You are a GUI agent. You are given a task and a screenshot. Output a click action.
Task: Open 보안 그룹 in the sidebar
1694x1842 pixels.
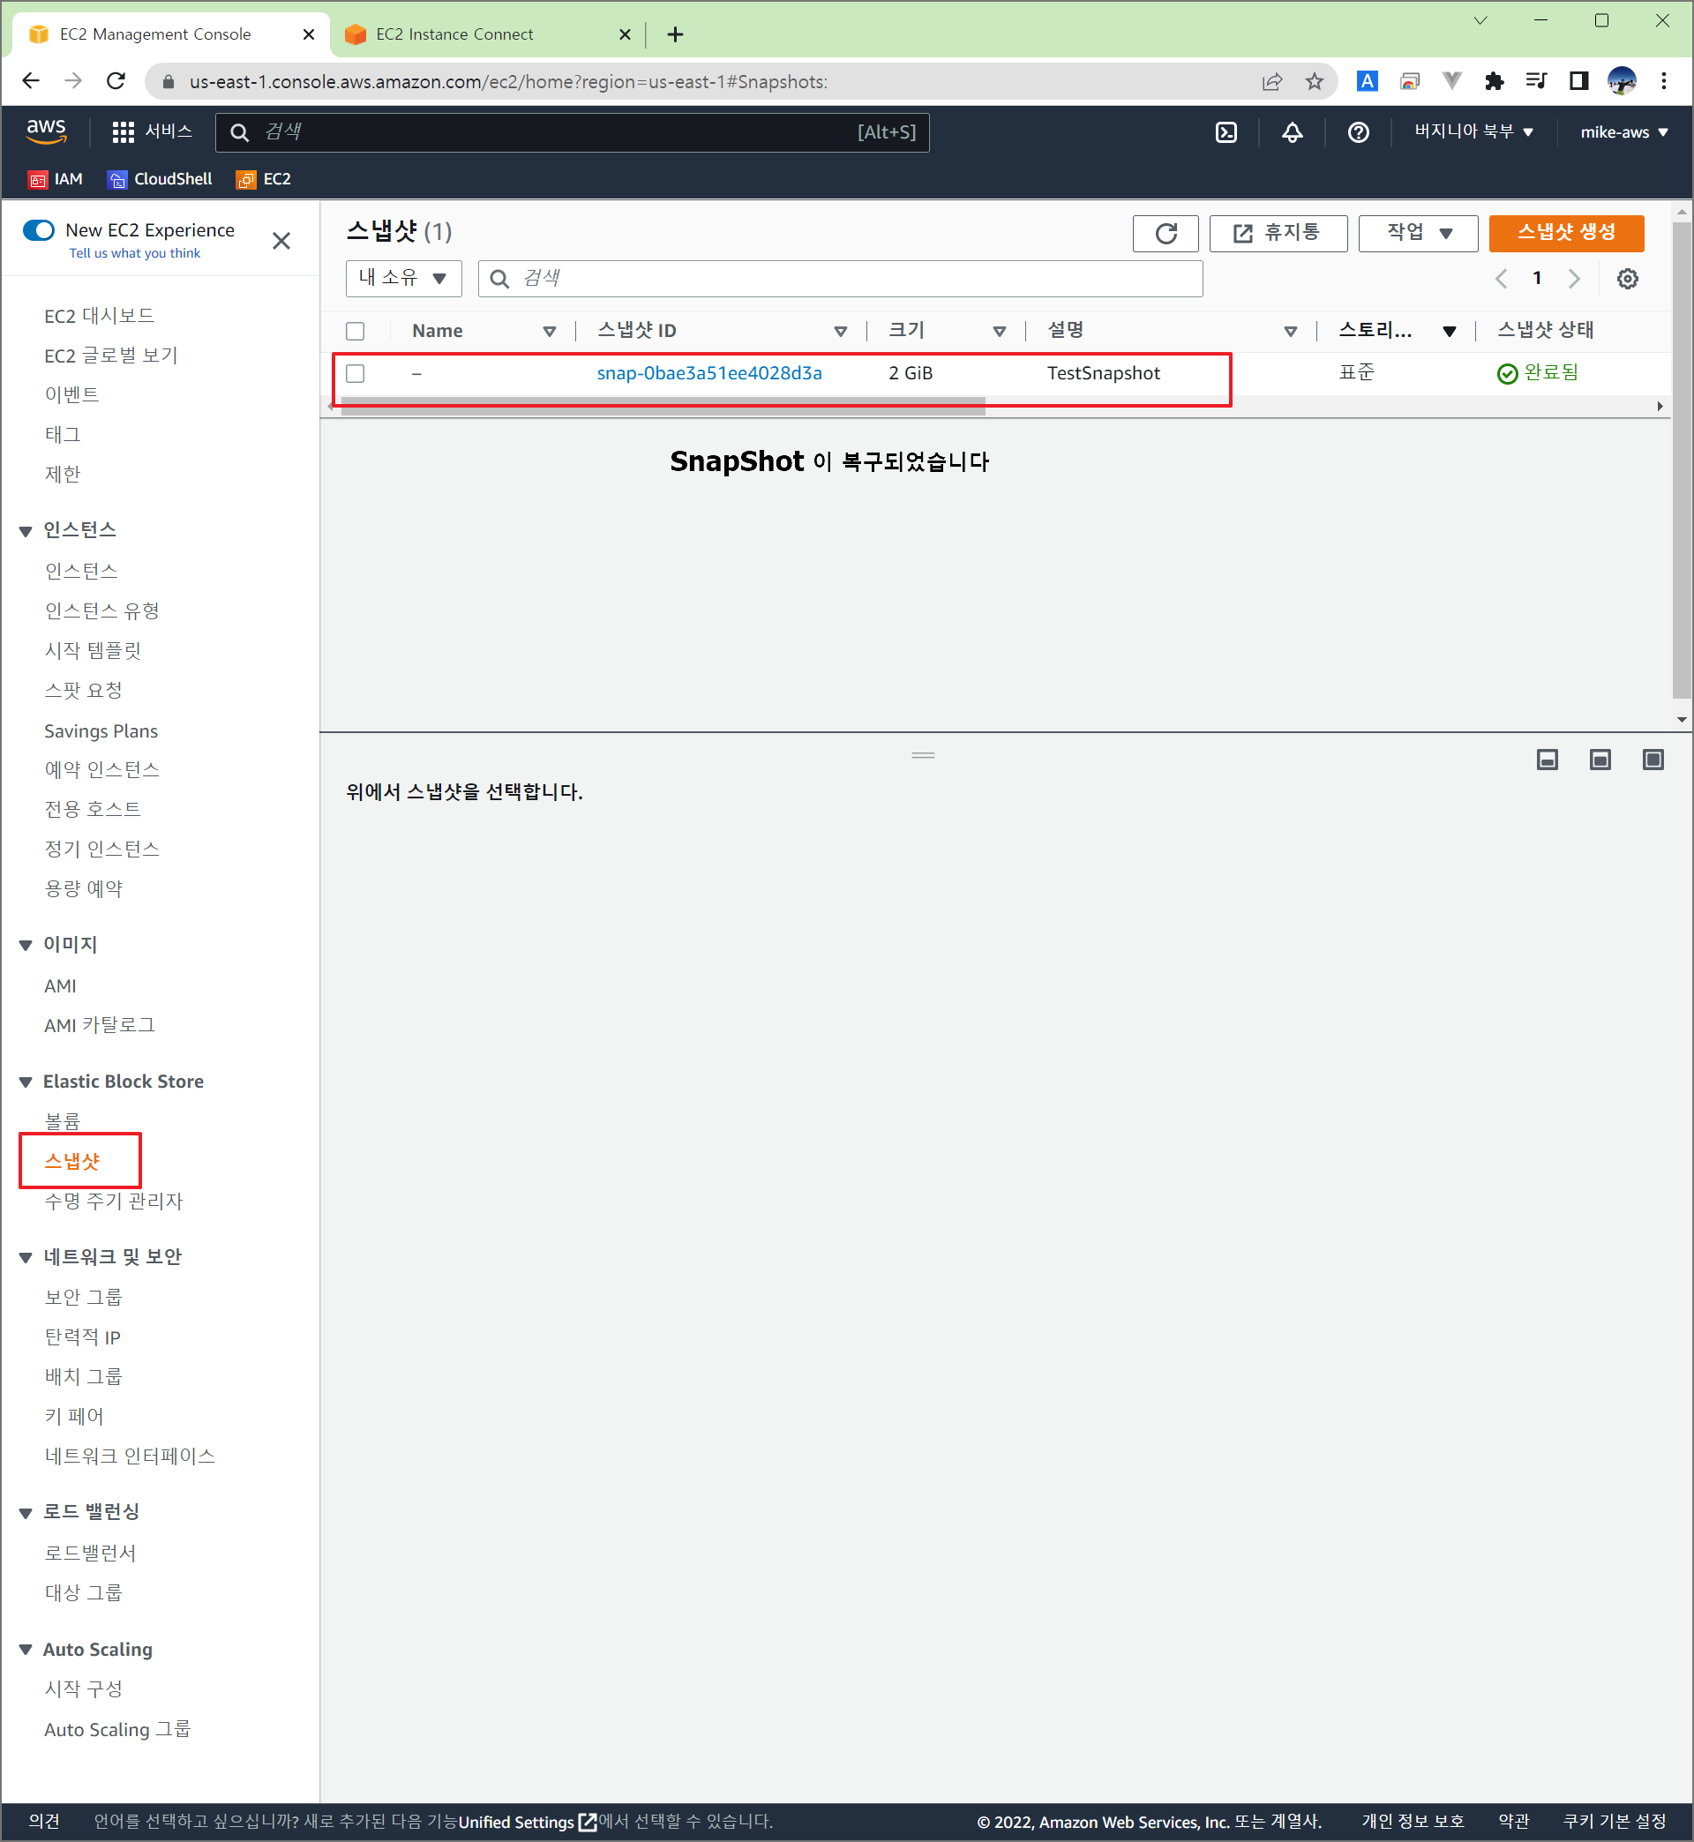click(84, 1297)
